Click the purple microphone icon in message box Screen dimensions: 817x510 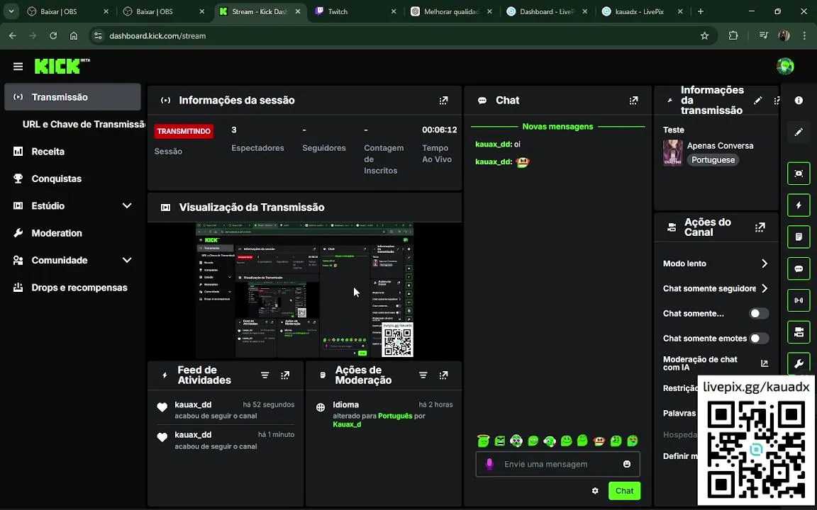coord(489,464)
